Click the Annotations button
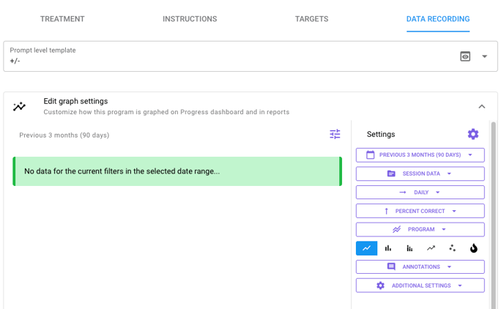The width and height of the screenshot is (504, 309). tap(420, 267)
